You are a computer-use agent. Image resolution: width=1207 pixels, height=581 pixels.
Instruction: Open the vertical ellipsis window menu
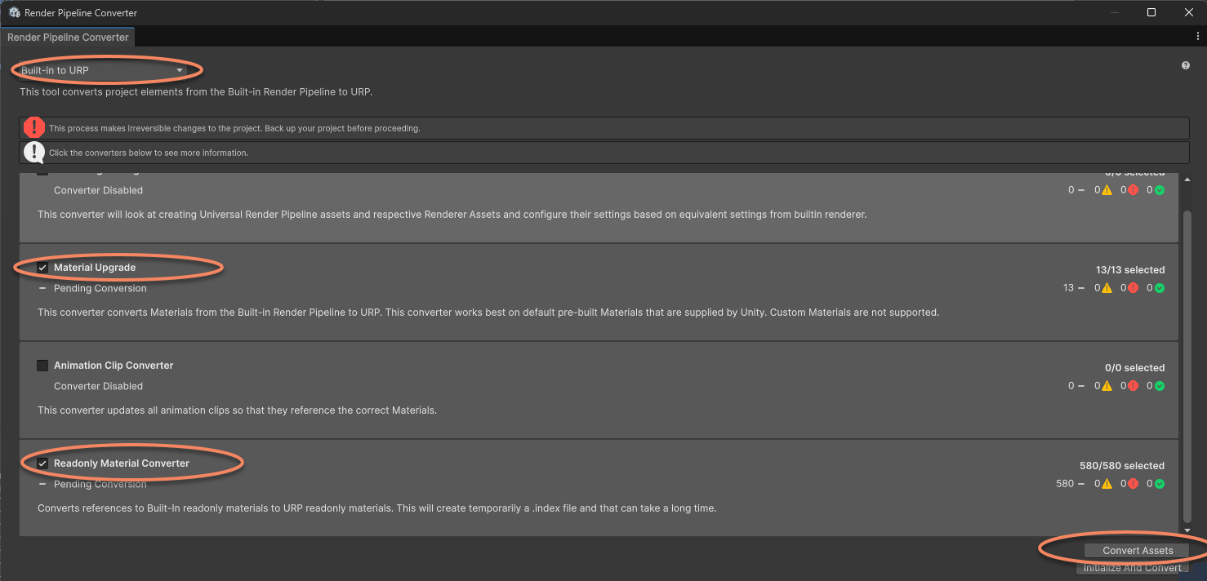click(x=1197, y=36)
